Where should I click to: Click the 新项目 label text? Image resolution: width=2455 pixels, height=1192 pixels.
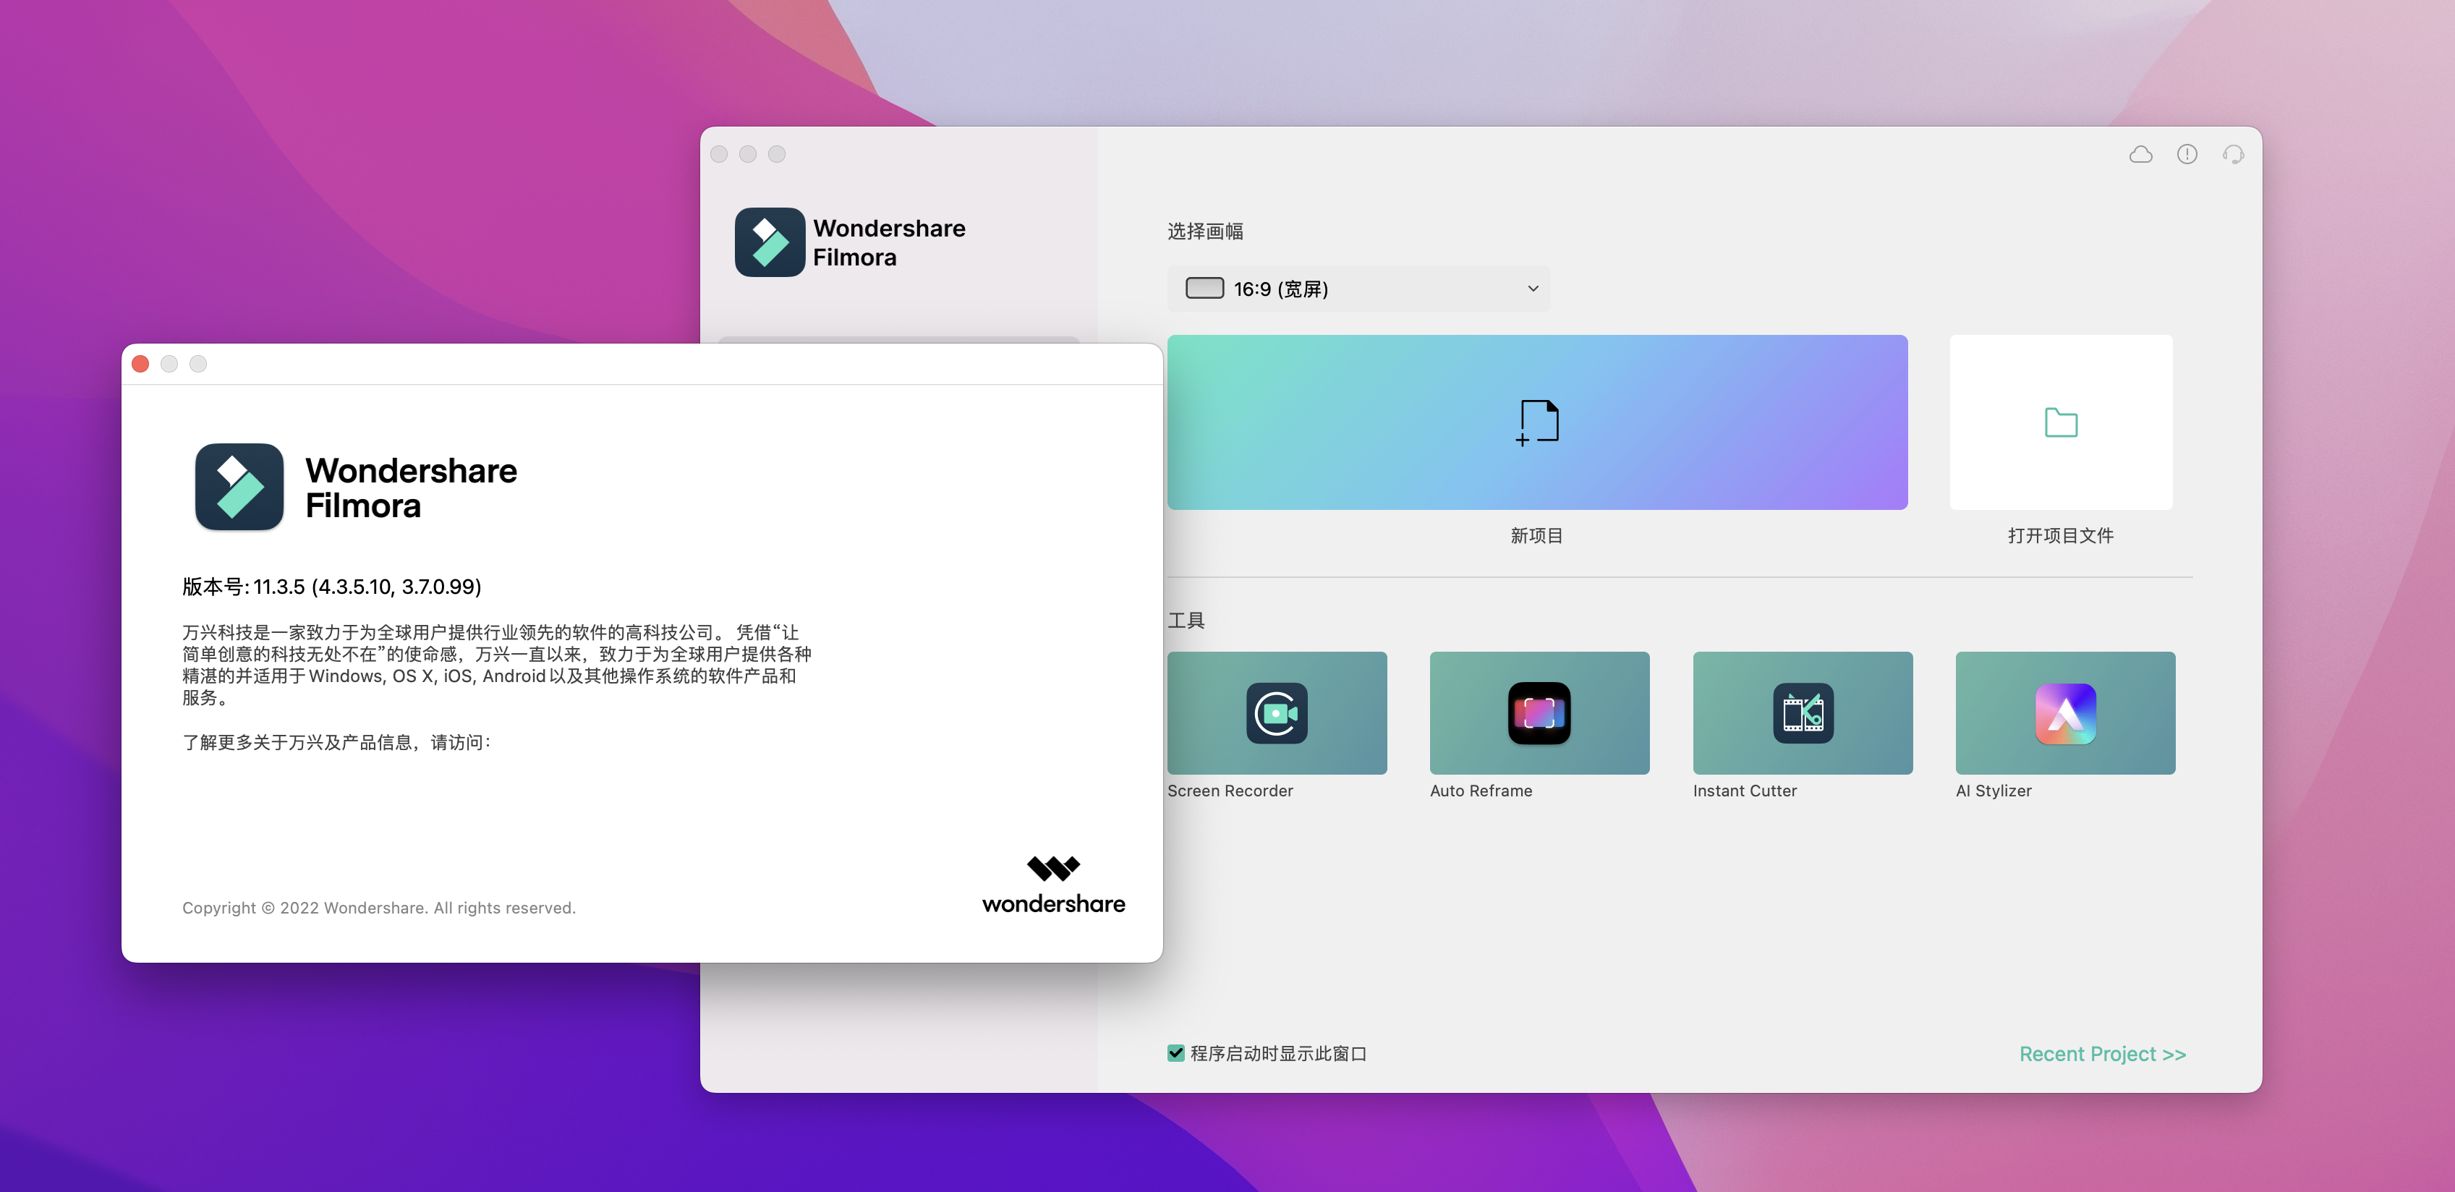click(x=1536, y=535)
